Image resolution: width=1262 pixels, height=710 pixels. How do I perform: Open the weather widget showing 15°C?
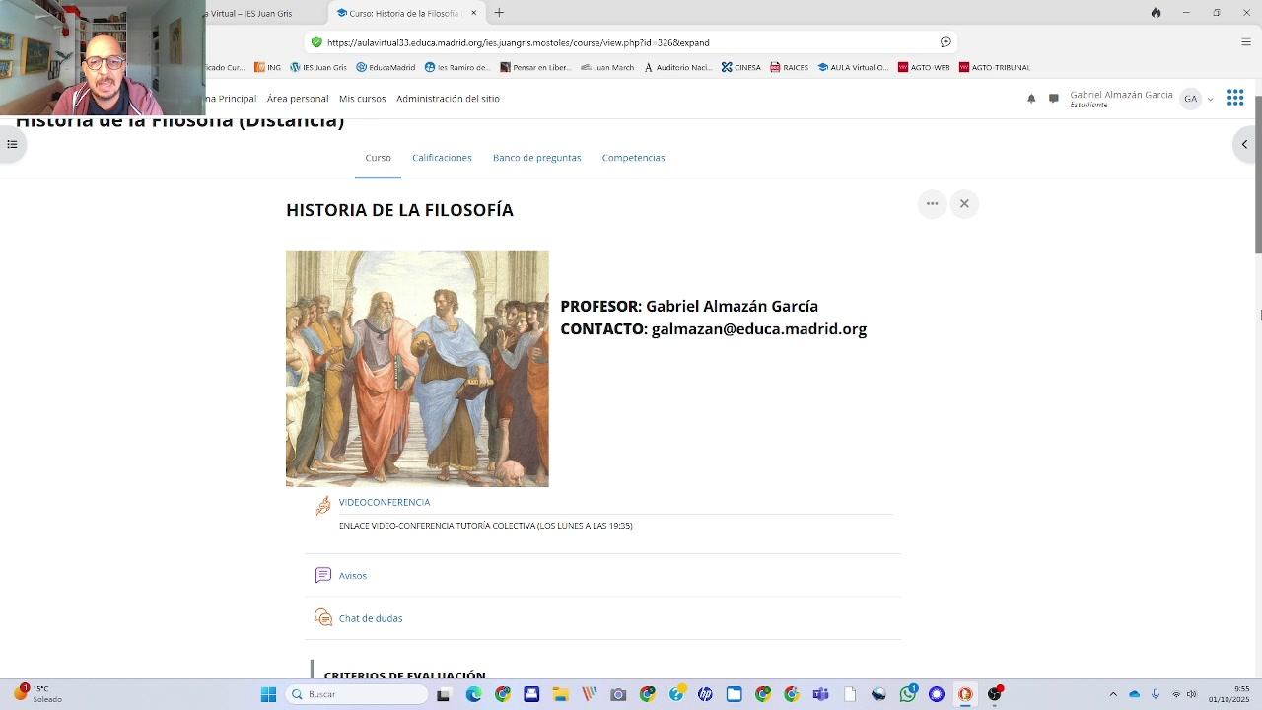pyautogui.click(x=38, y=694)
